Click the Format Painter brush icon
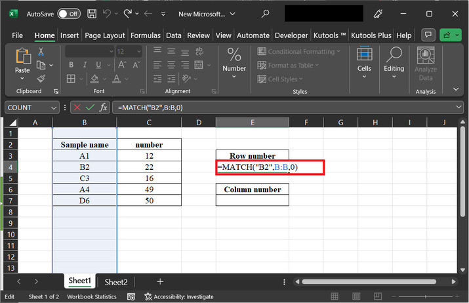Screen dimensions: 469x303 click(41, 79)
